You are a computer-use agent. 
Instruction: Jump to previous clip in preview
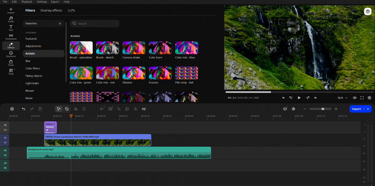coord(283,98)
